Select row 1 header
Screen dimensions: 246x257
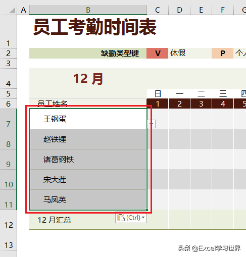[x=8, y=32]
